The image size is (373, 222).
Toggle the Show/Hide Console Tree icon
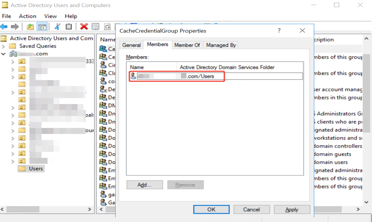[x=42, y=27]
